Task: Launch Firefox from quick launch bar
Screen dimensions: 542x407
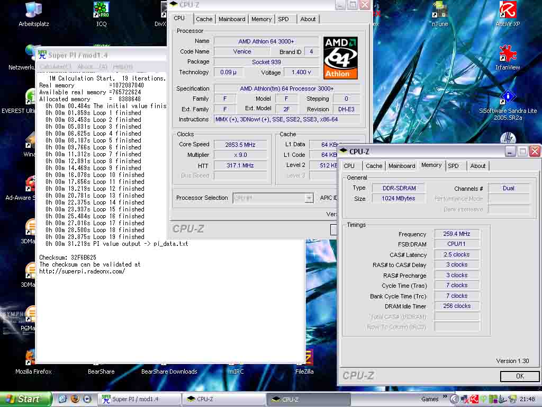Action: 75,399
